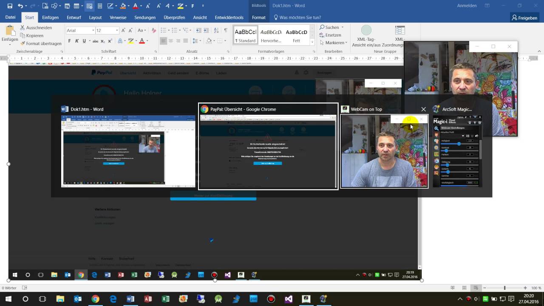Switch to the Einfügen ribbon tab
Screen dimensions: 544x306
[x=51, y=17]
